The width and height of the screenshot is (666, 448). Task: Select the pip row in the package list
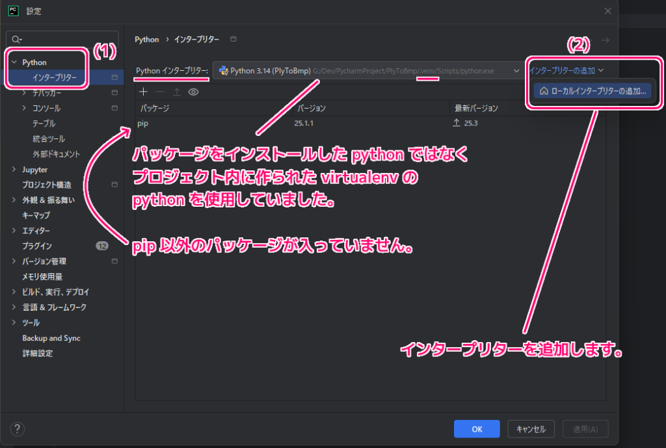[x=195, y=123]
